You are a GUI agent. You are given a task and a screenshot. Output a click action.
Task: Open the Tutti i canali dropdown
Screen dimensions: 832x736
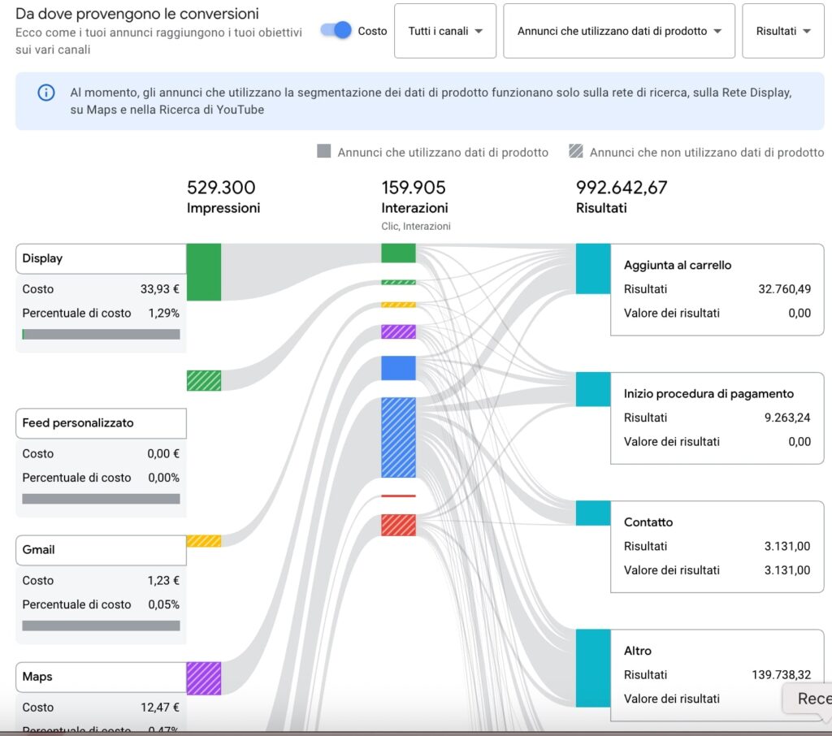tap(445, 31)
